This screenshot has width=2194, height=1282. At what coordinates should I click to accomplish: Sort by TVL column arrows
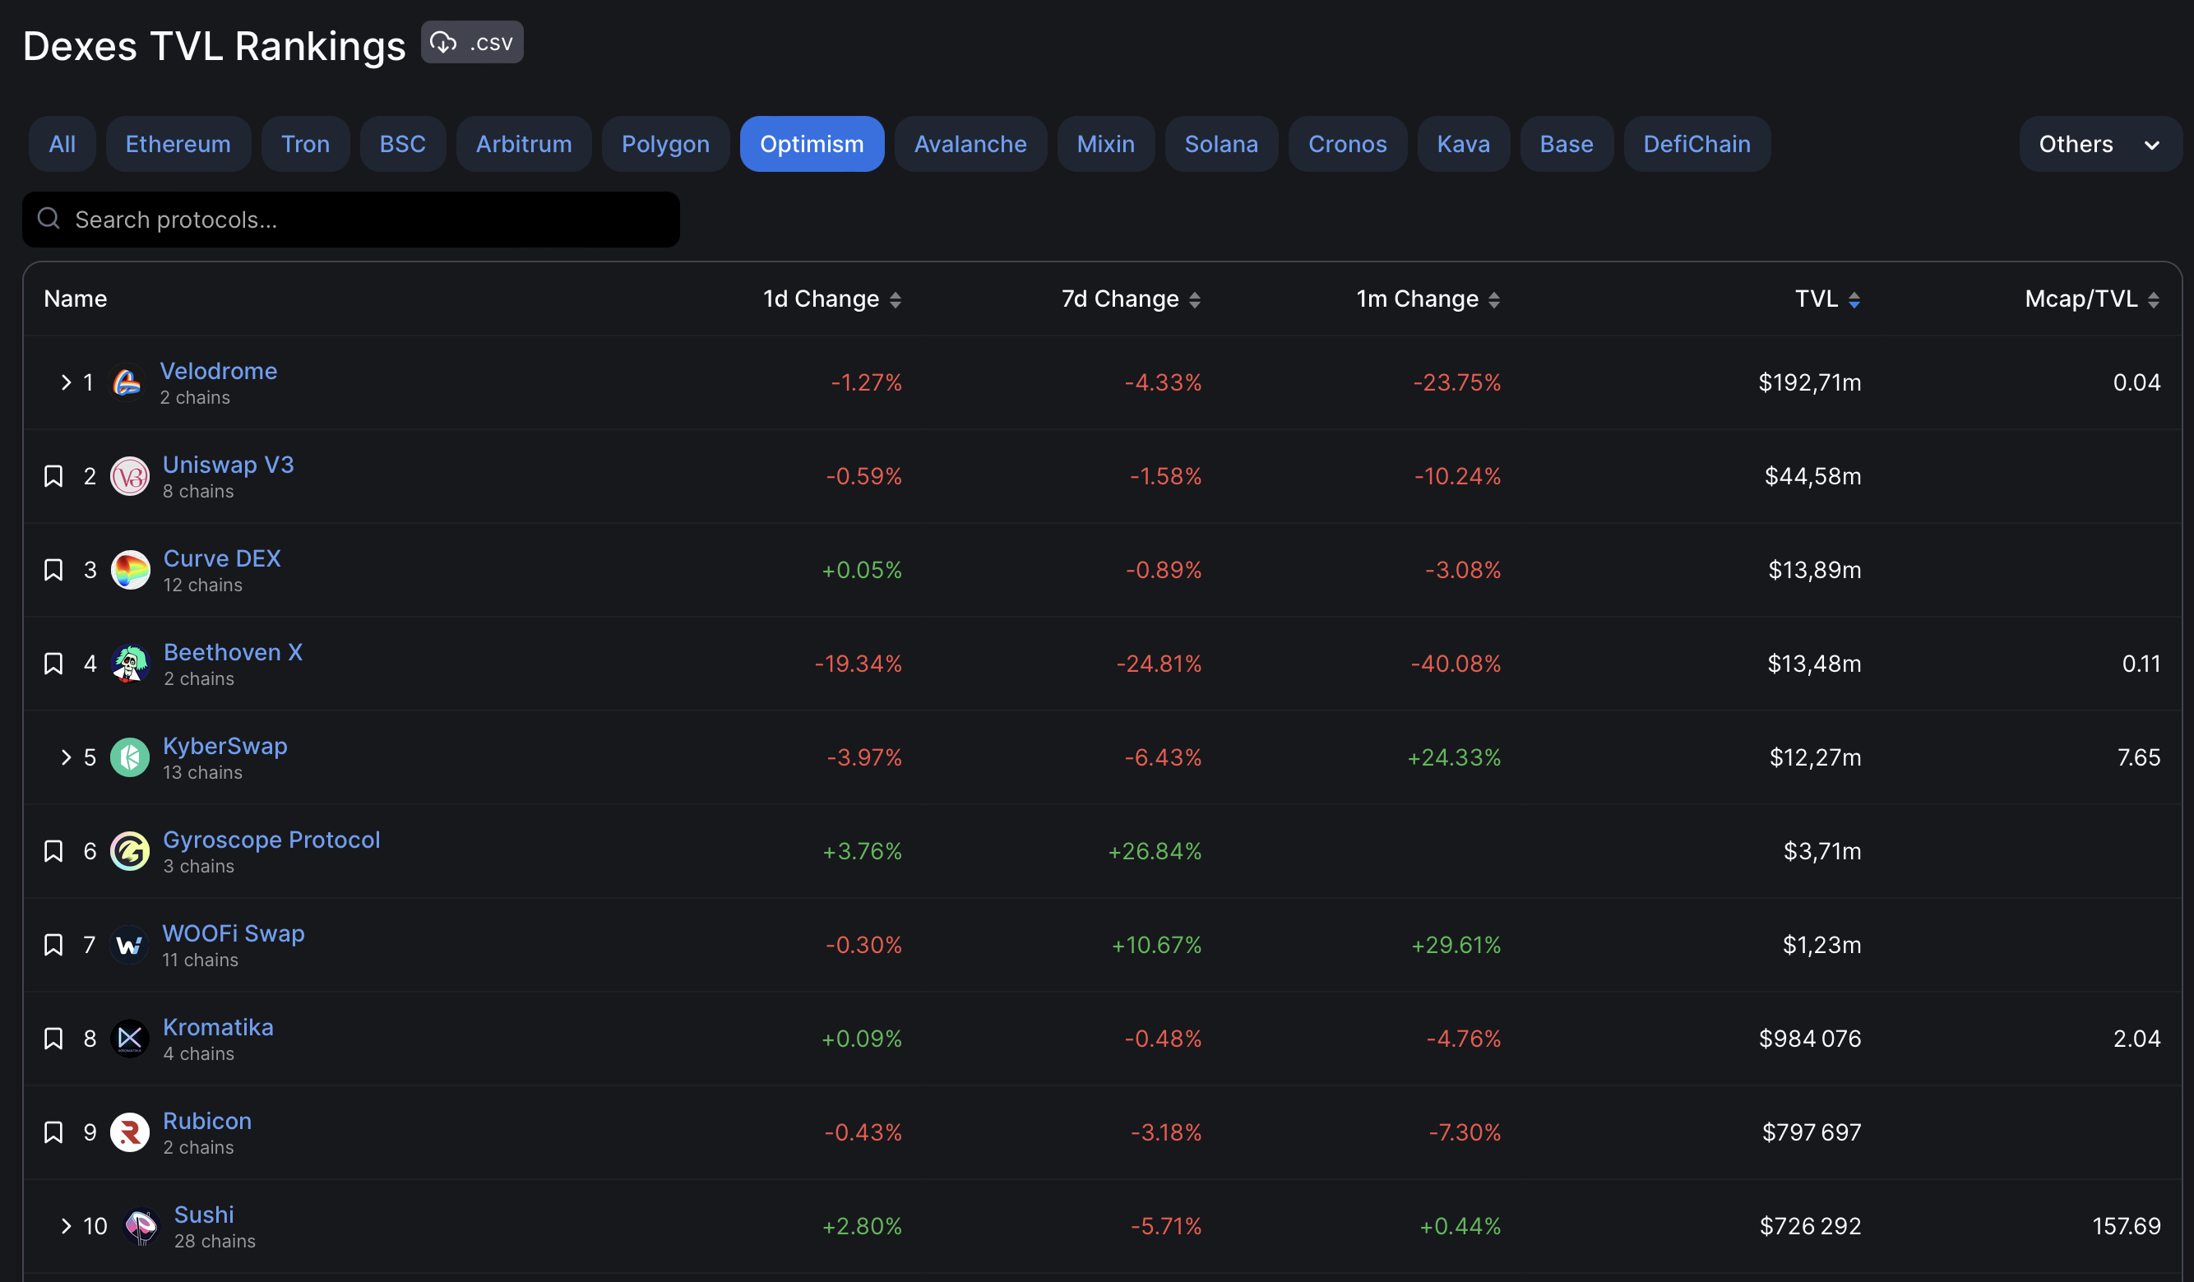pos(1854,300)
